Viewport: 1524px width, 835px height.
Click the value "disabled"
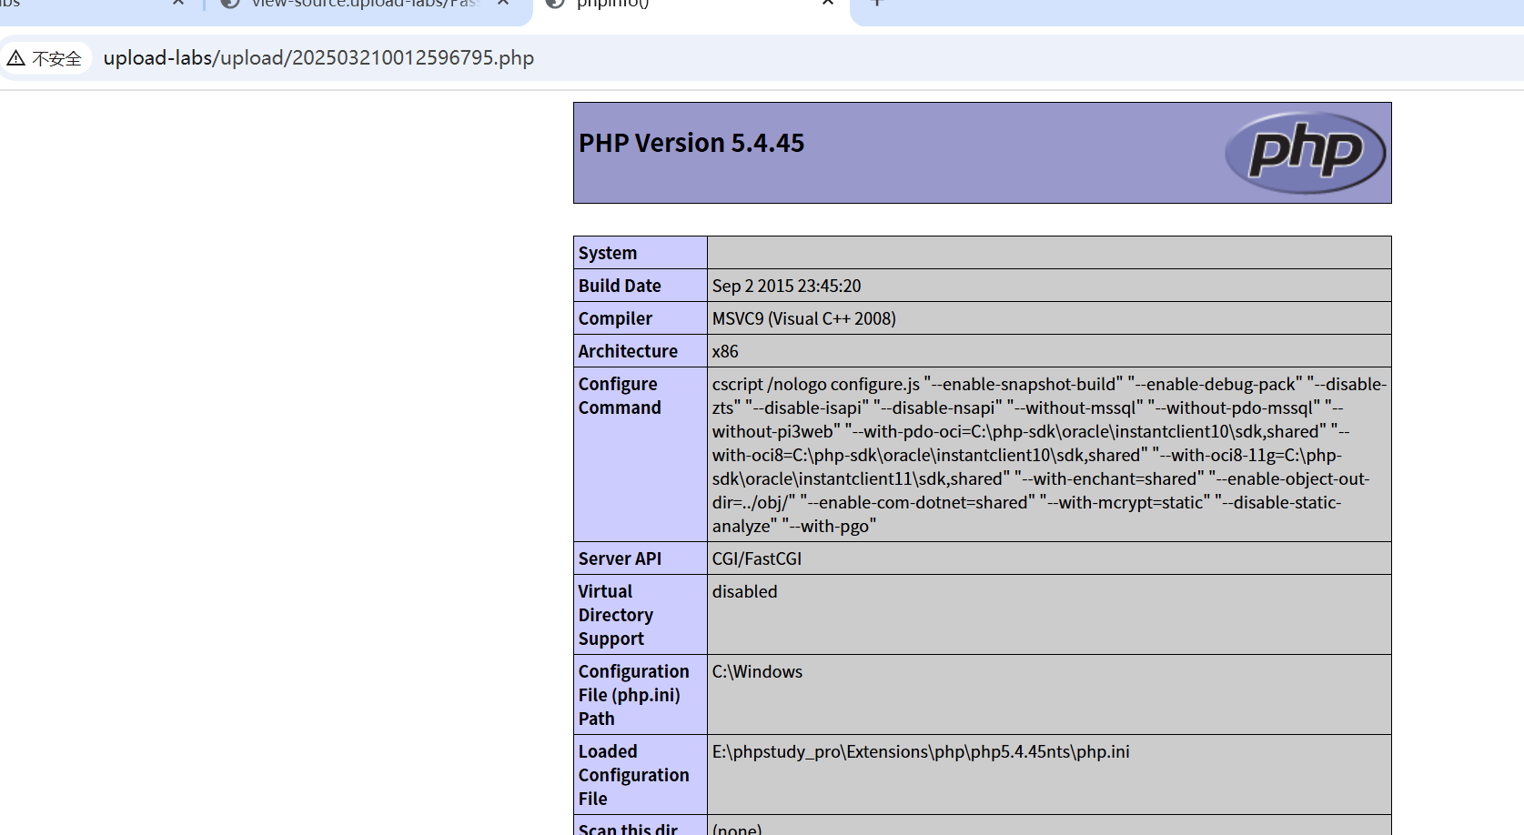click(745, 591)
